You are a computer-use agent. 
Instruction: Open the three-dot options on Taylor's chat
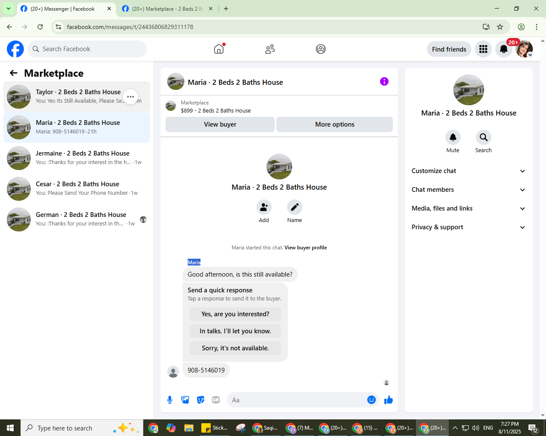(x=131, y=97)
